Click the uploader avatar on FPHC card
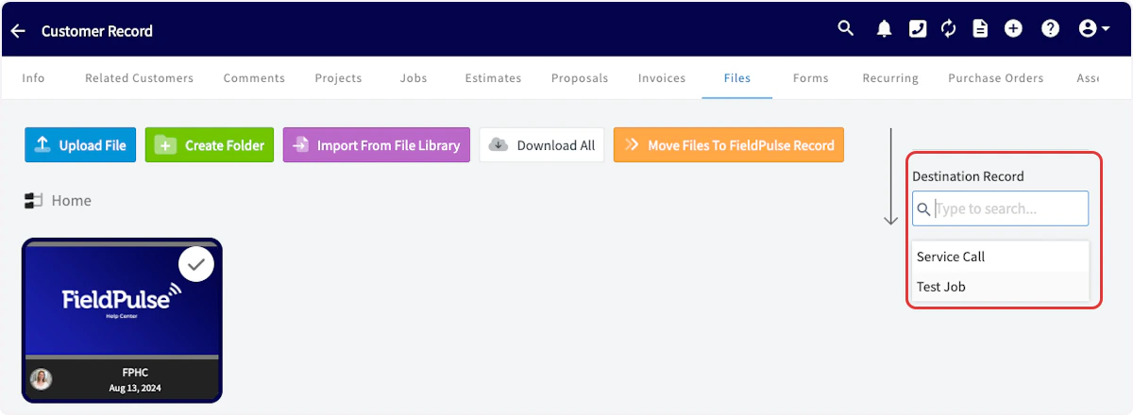1133x415 pixels. [x=42, y=379]
